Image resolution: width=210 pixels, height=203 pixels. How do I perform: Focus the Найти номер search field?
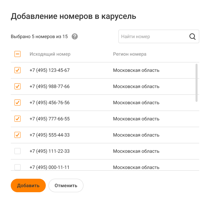click(x=153, y=36)
